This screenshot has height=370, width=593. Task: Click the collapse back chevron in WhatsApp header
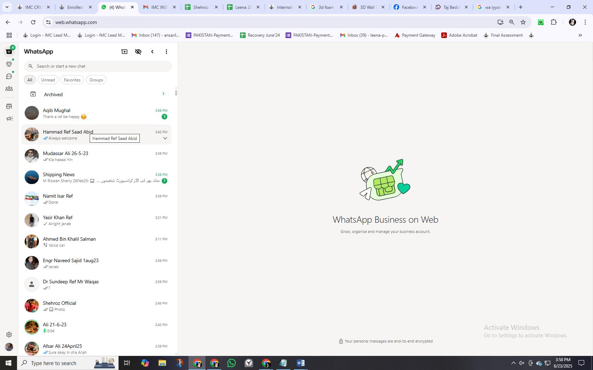(x=152, y=51)
